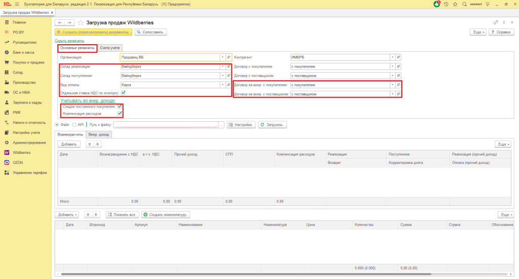This screenshot has height=279, width=519.
Task: Select the API radio button
Action: (74, 124)
